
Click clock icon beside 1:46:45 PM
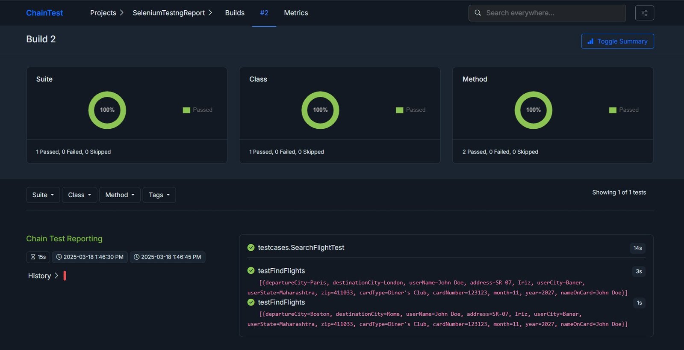136,257
